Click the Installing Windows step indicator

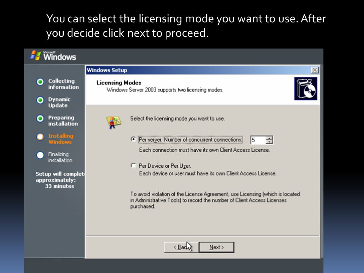[x=40, y=137]
